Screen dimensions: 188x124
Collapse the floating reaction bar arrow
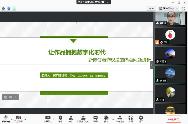click(x=15, y=97)
